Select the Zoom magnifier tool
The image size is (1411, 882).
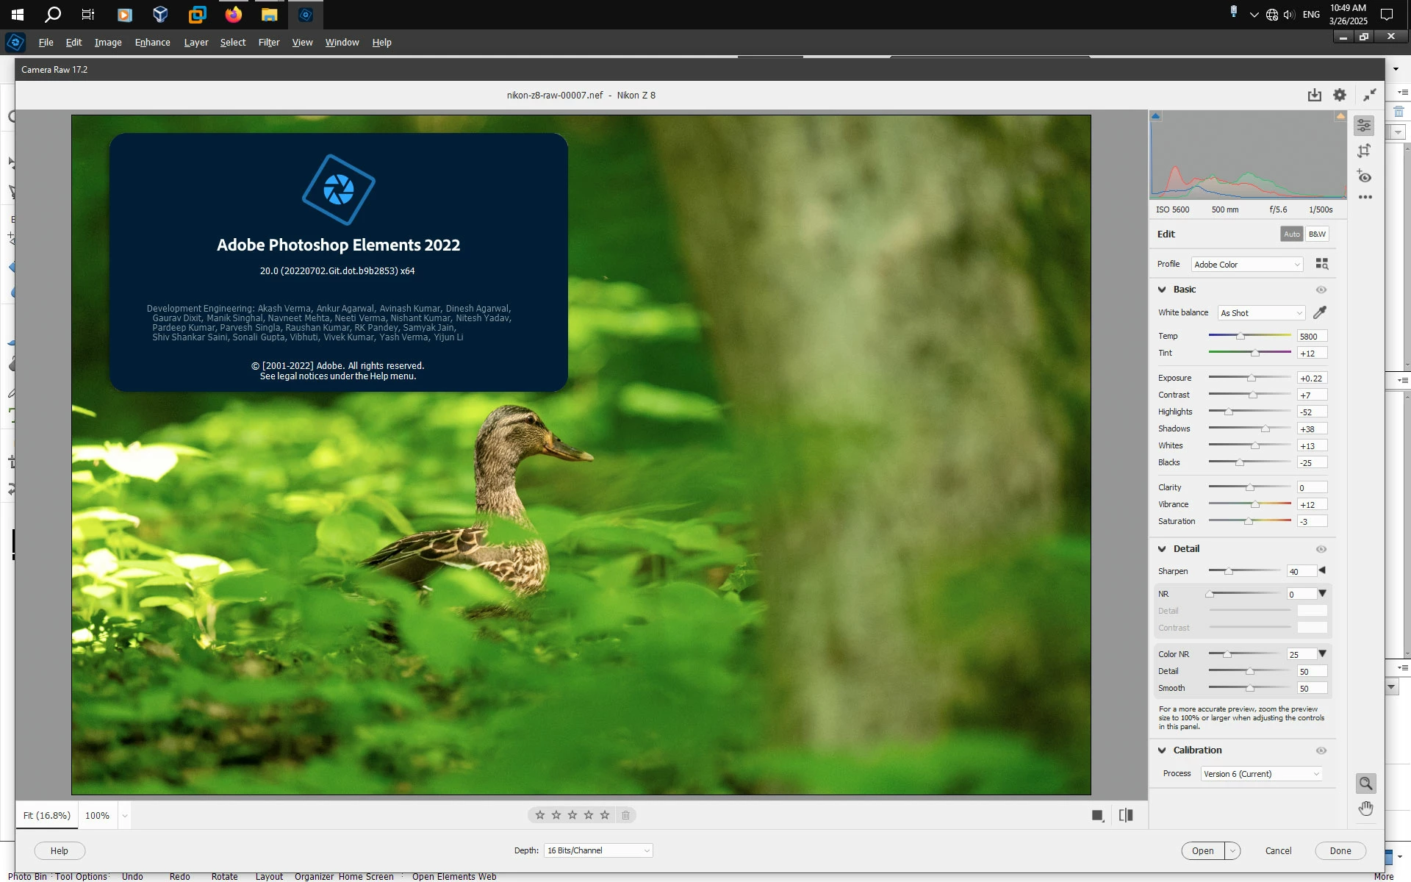[x=1365, y=784]
